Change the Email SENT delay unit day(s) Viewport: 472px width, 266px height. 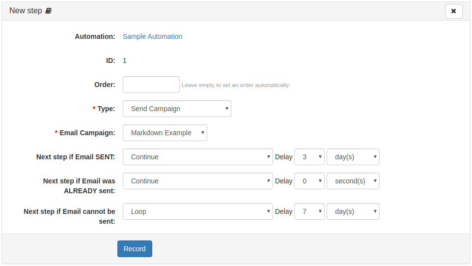[353, 157]
